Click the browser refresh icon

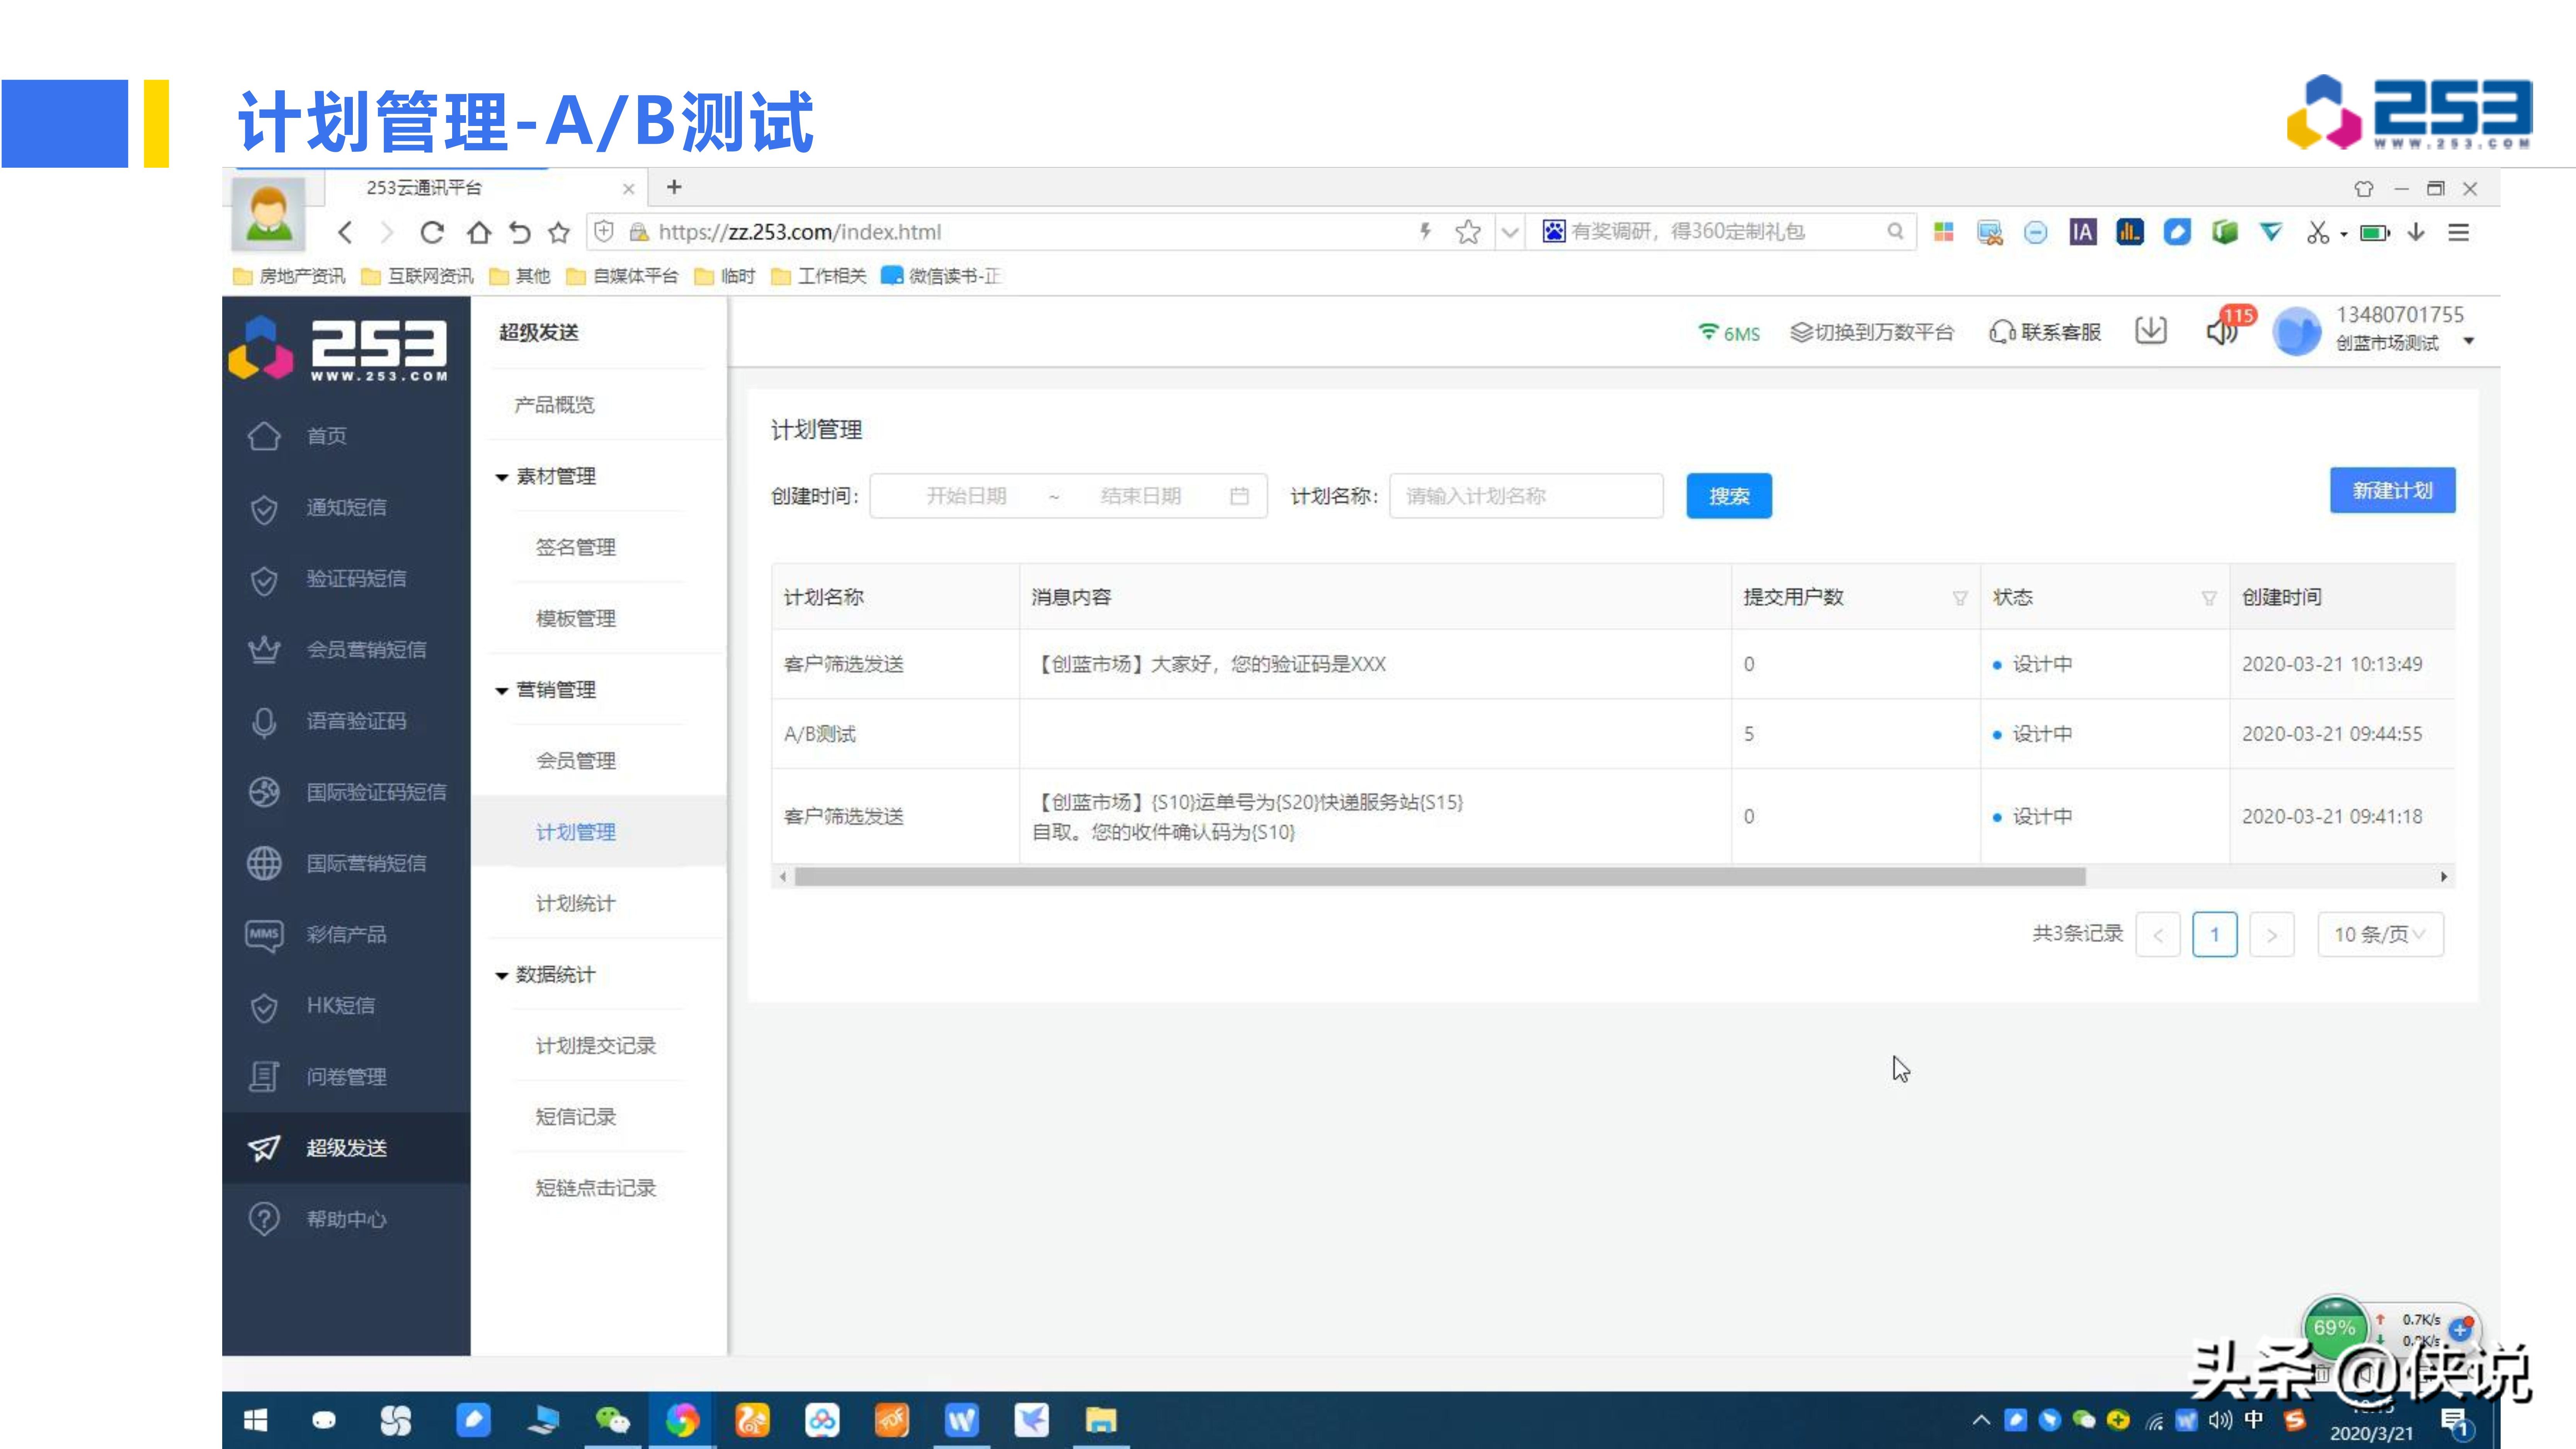click(x=432, y=232)
